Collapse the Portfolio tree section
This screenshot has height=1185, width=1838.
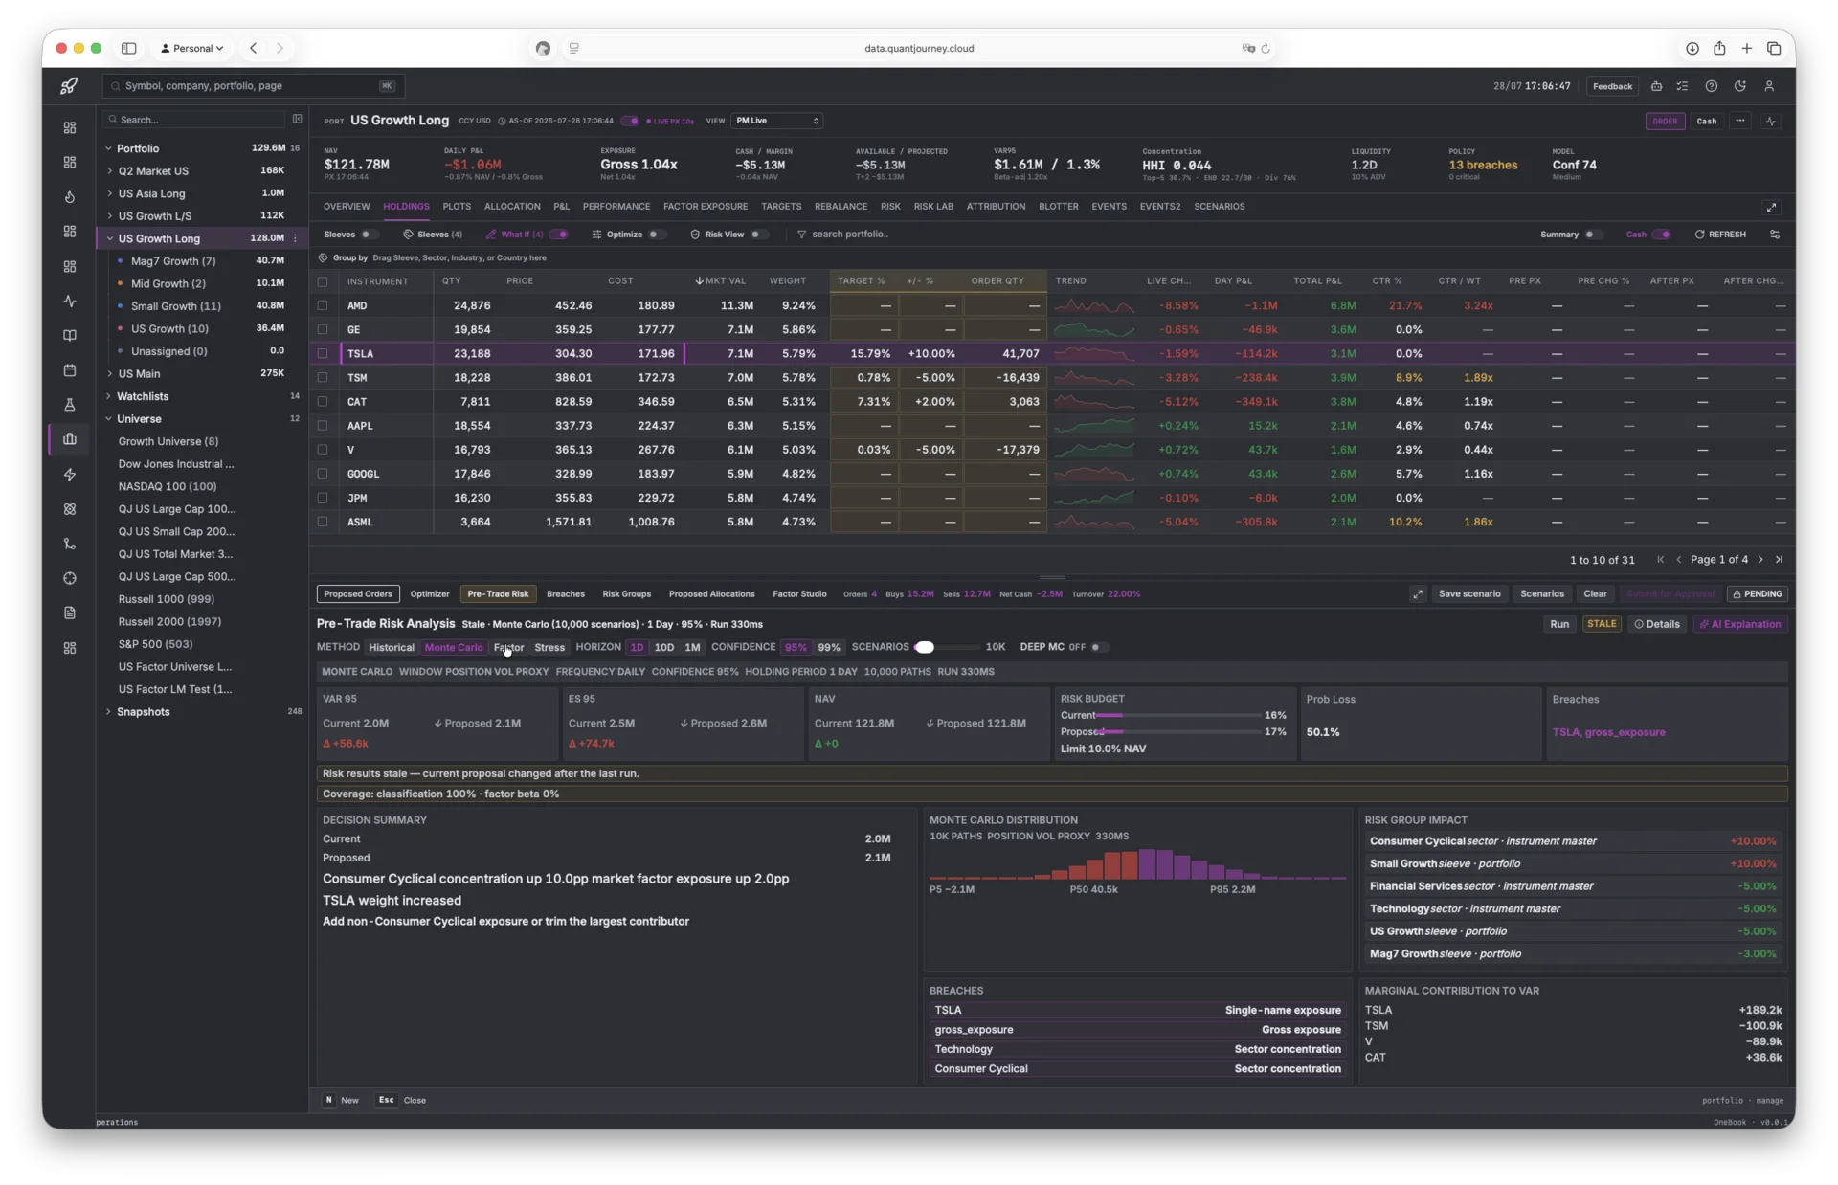[108, 148]
